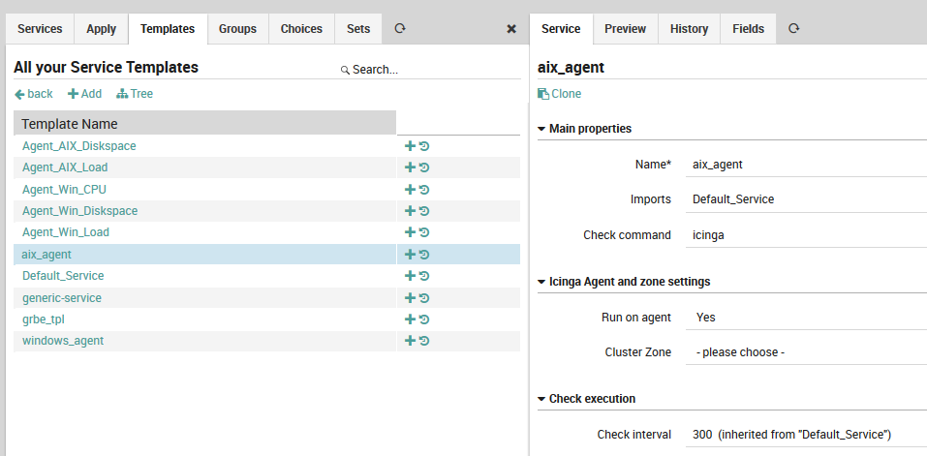Clone the aix_agent service template

click(x=560, y=94)
